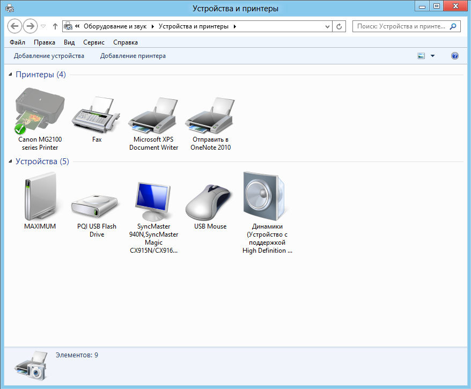Screen dimensions: 471x389
Task: Expand arrow after Оборудование и звук breadcrumb
Action: [x=152, y=26]
